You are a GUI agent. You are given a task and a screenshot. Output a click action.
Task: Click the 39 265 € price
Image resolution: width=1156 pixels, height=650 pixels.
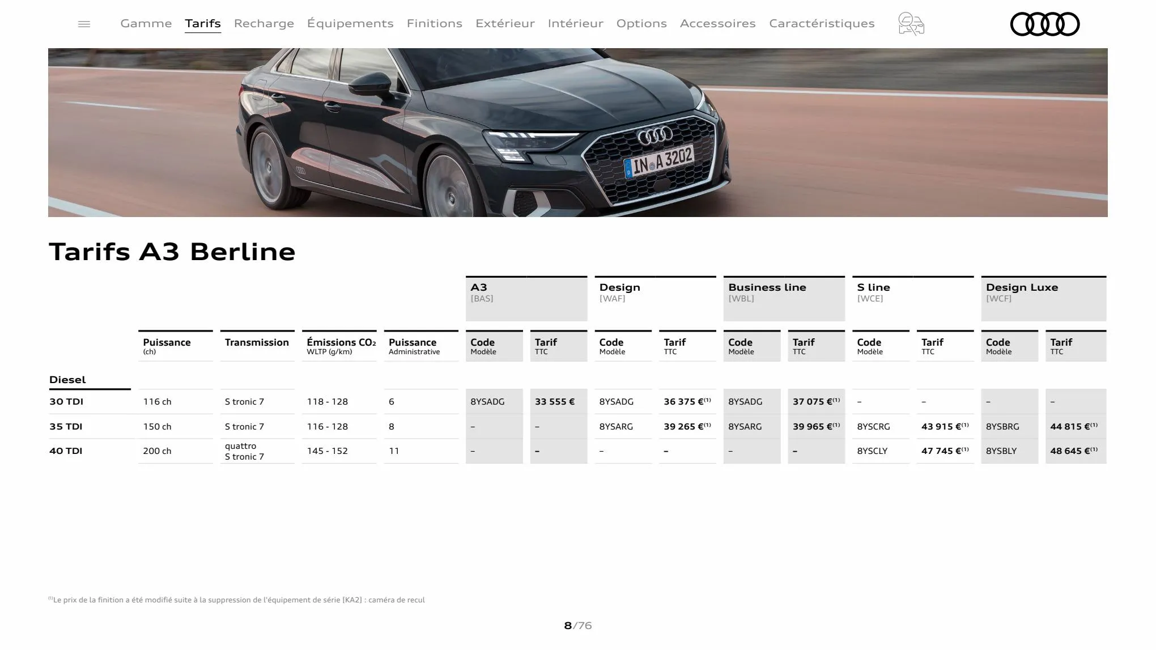(x=687, y=426)
